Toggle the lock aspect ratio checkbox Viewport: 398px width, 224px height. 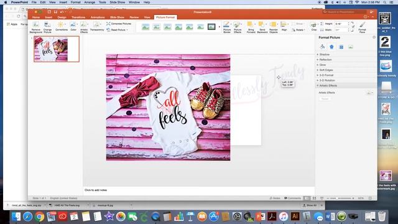click(x=353, y=27)
